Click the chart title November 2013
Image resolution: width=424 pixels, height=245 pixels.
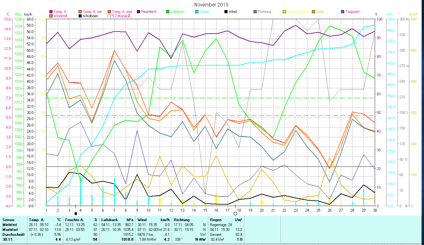(x=212, y=5)
